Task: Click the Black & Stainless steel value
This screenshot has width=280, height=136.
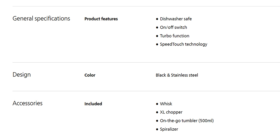Action: pyautogui.click(x=177, y=75)
